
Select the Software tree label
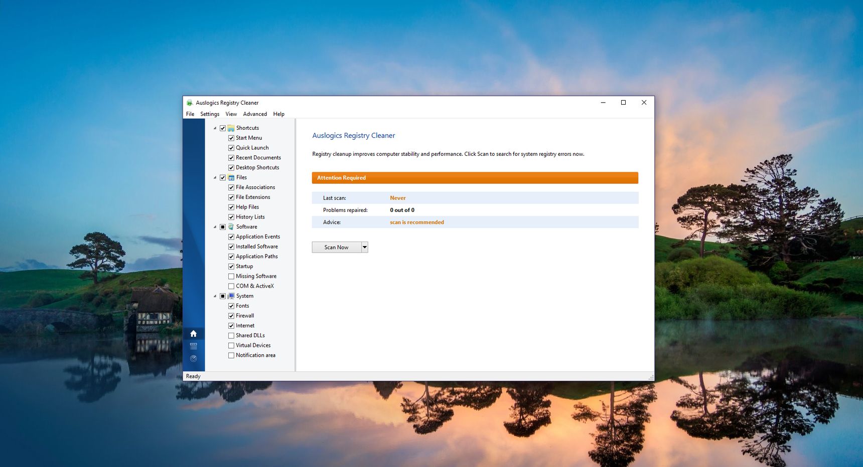(247, 227)
